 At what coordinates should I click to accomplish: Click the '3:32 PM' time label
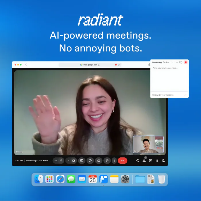click(x=19, y=161)
